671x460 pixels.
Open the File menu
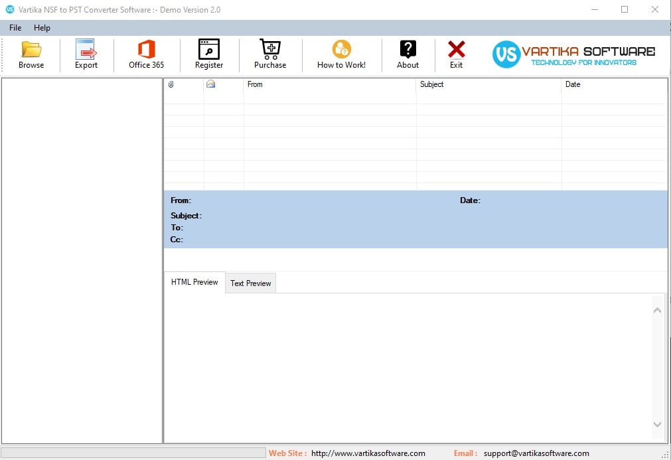tap(15, 28)
